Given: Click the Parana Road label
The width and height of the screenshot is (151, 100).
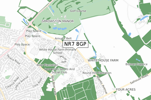Looking at the screenshot, I should pyautogui.click(x=13, y=59).
